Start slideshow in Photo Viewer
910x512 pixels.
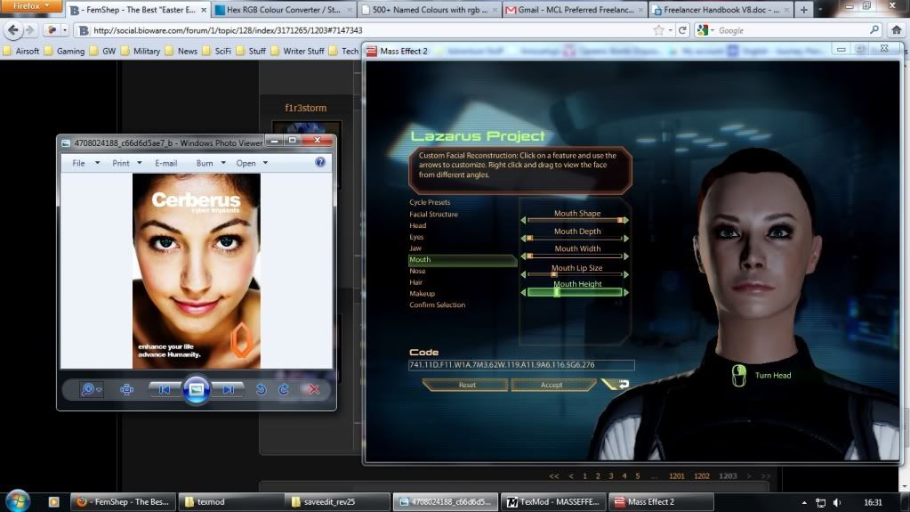[x=197, y=389]
